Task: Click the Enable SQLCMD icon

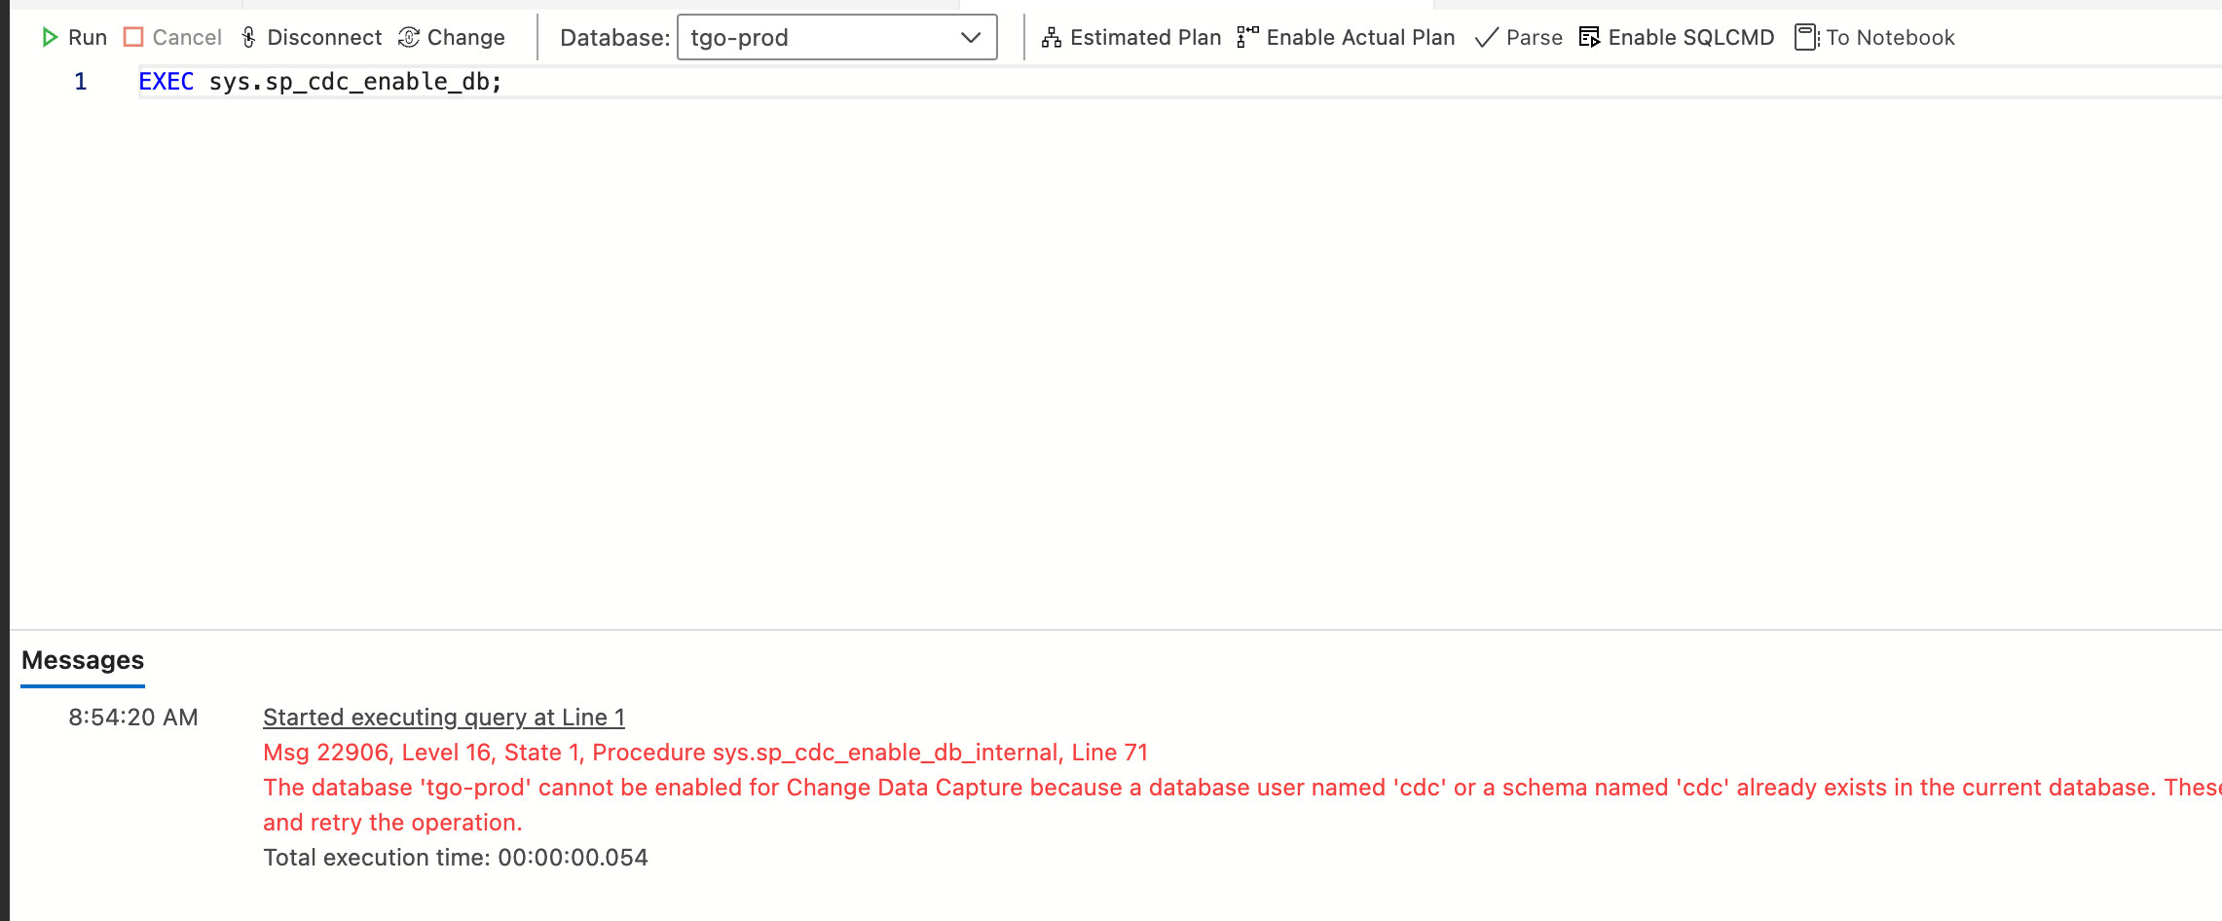Action: [x=1590, y=37]
